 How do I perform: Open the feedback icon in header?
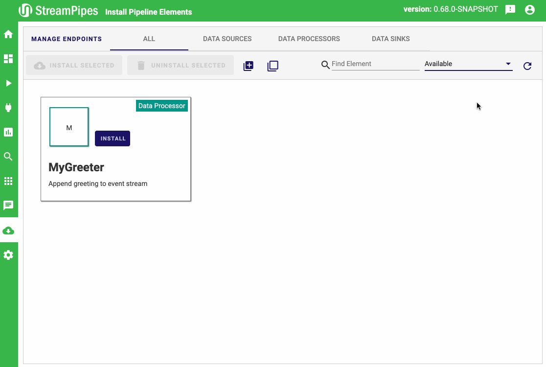pos(510,10)
